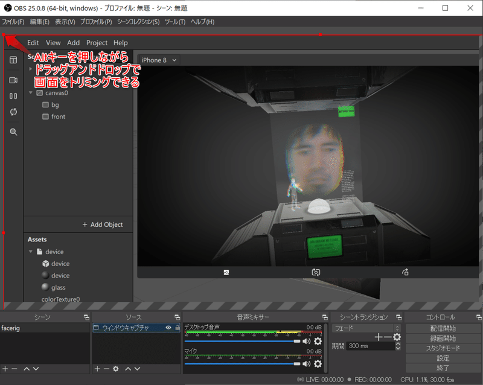Screen dimensions: 483x385
Task: Select the bg tree item
Action: coord(55,105)
